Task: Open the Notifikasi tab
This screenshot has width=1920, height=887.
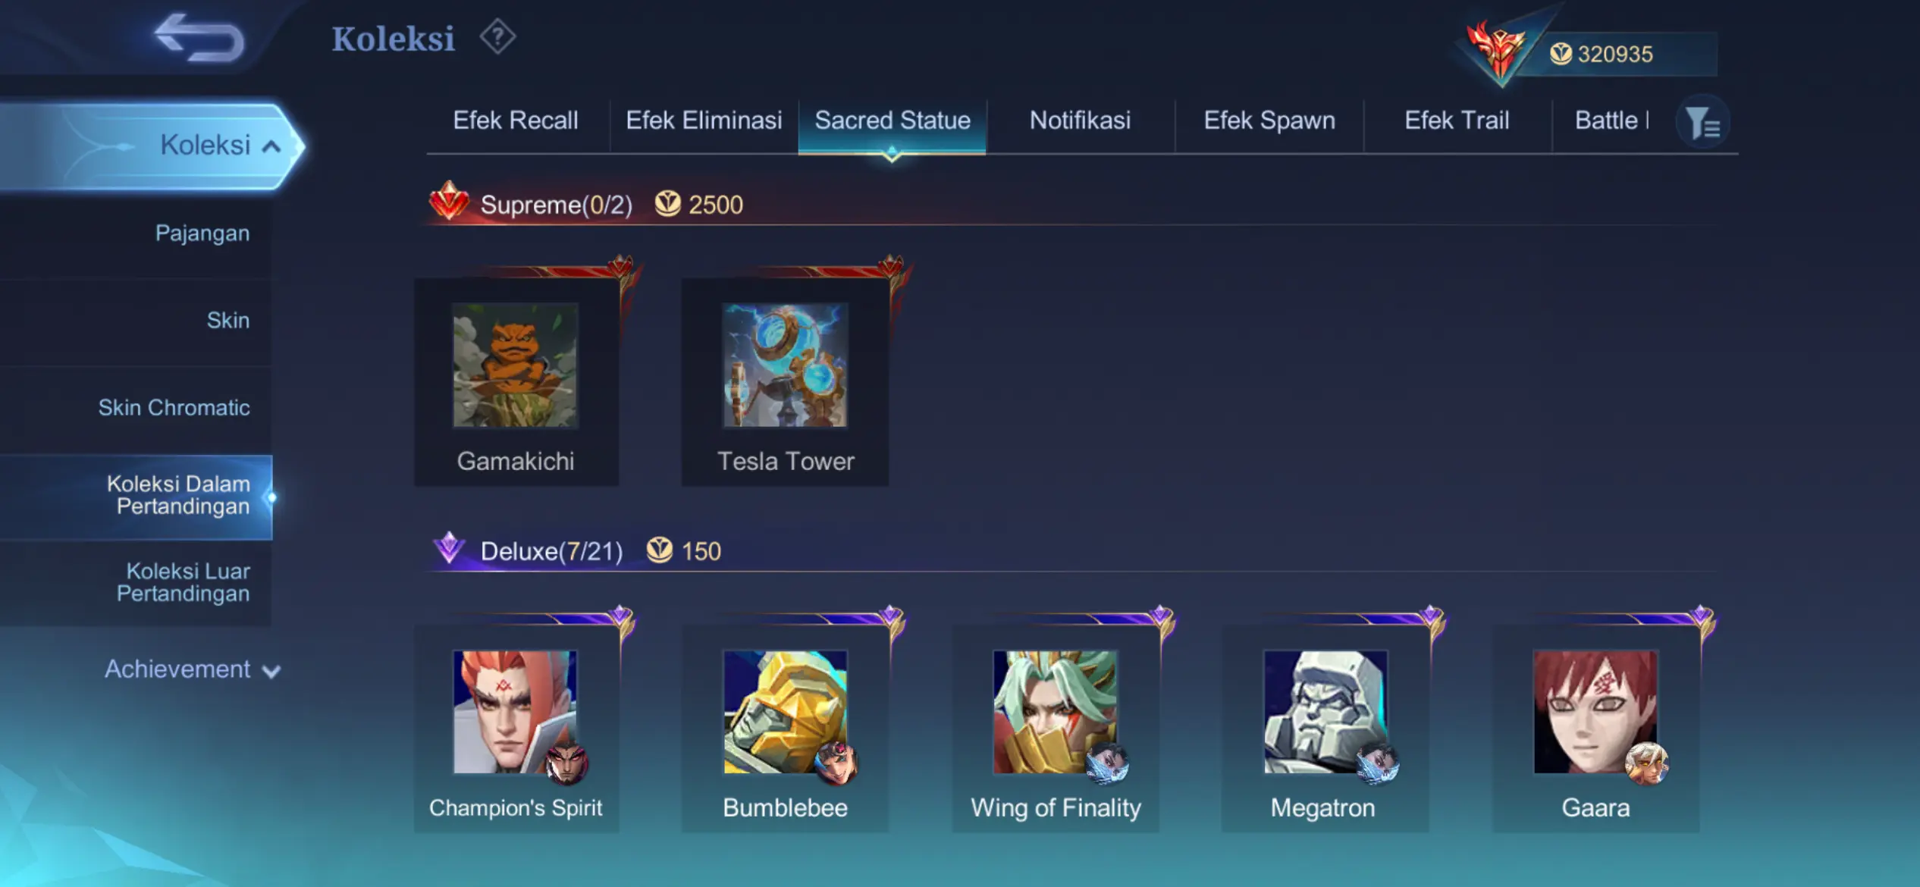Action: click(x=1080, y=121)
